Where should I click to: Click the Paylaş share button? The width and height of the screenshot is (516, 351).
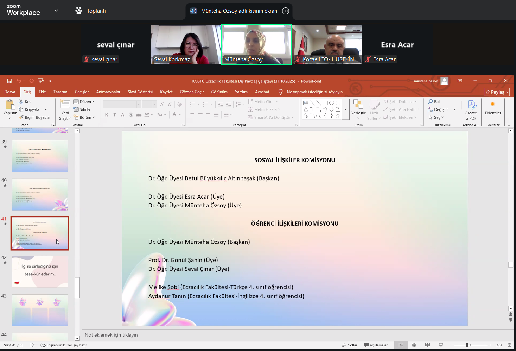(497, 92)
